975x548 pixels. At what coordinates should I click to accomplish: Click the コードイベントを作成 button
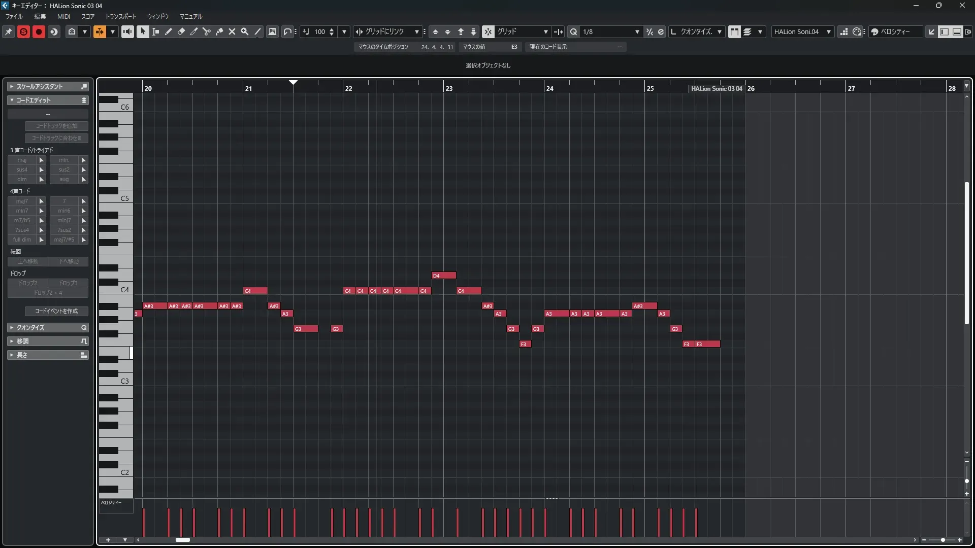click(x=56, y=311)
